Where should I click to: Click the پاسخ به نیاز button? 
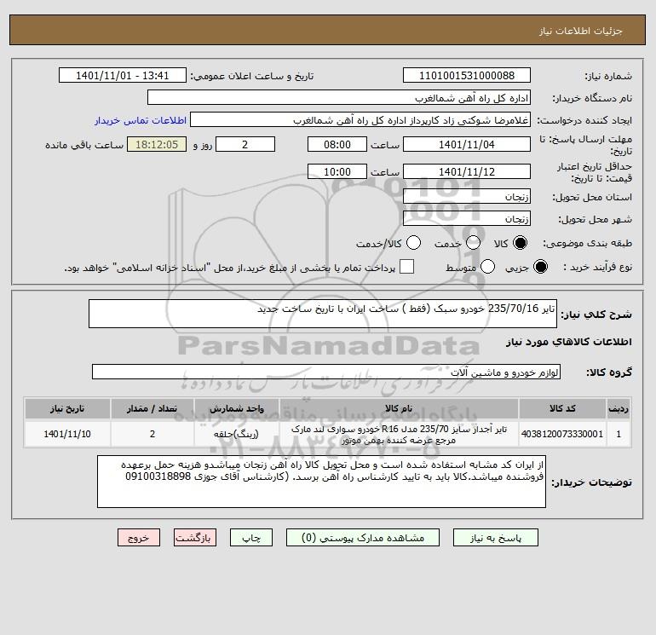coord(496,538)
